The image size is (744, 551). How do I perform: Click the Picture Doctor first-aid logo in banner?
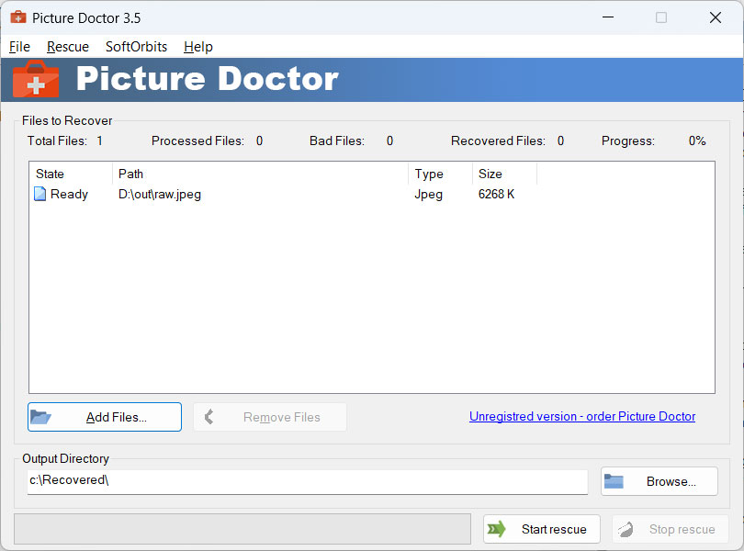pyautogui.click(x=36, y=79)
